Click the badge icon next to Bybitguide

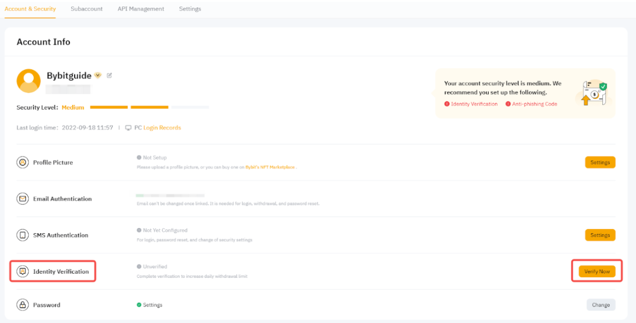(x=98, y=76)
